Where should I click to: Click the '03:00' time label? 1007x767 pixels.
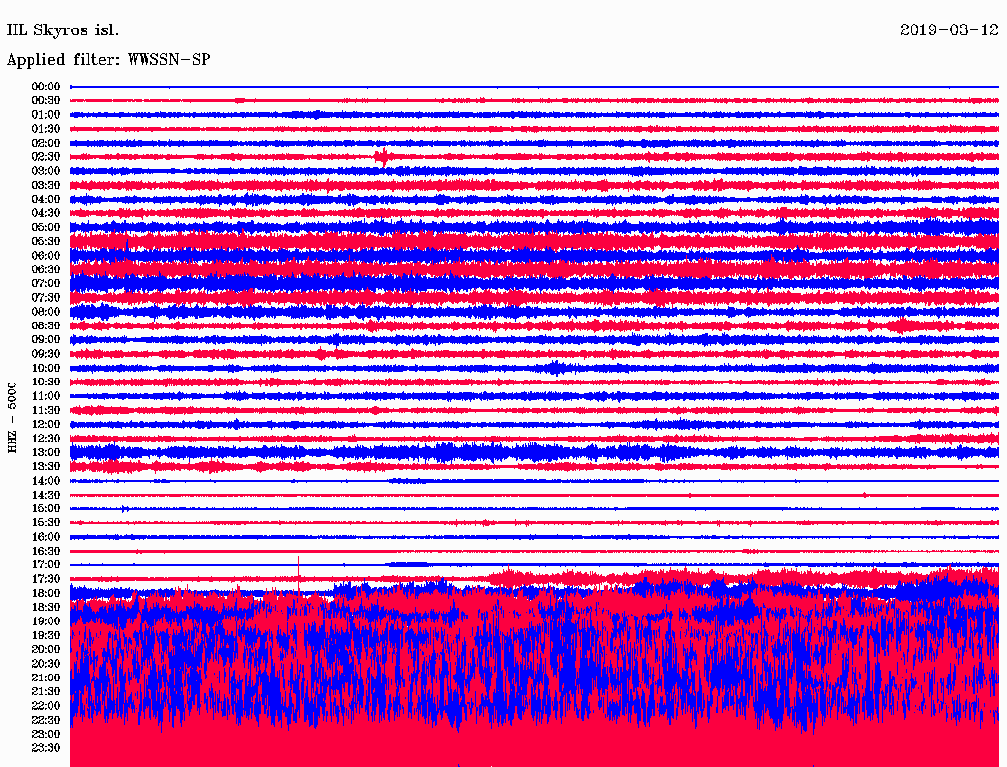[46, 171]
